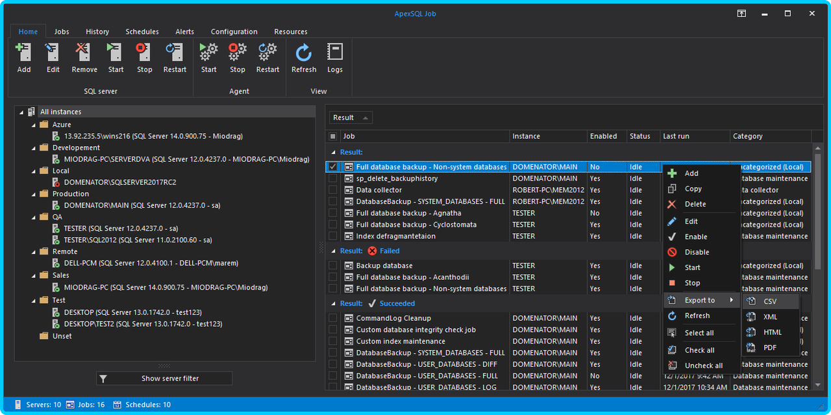Click the Edit SQL server icon

53,58
